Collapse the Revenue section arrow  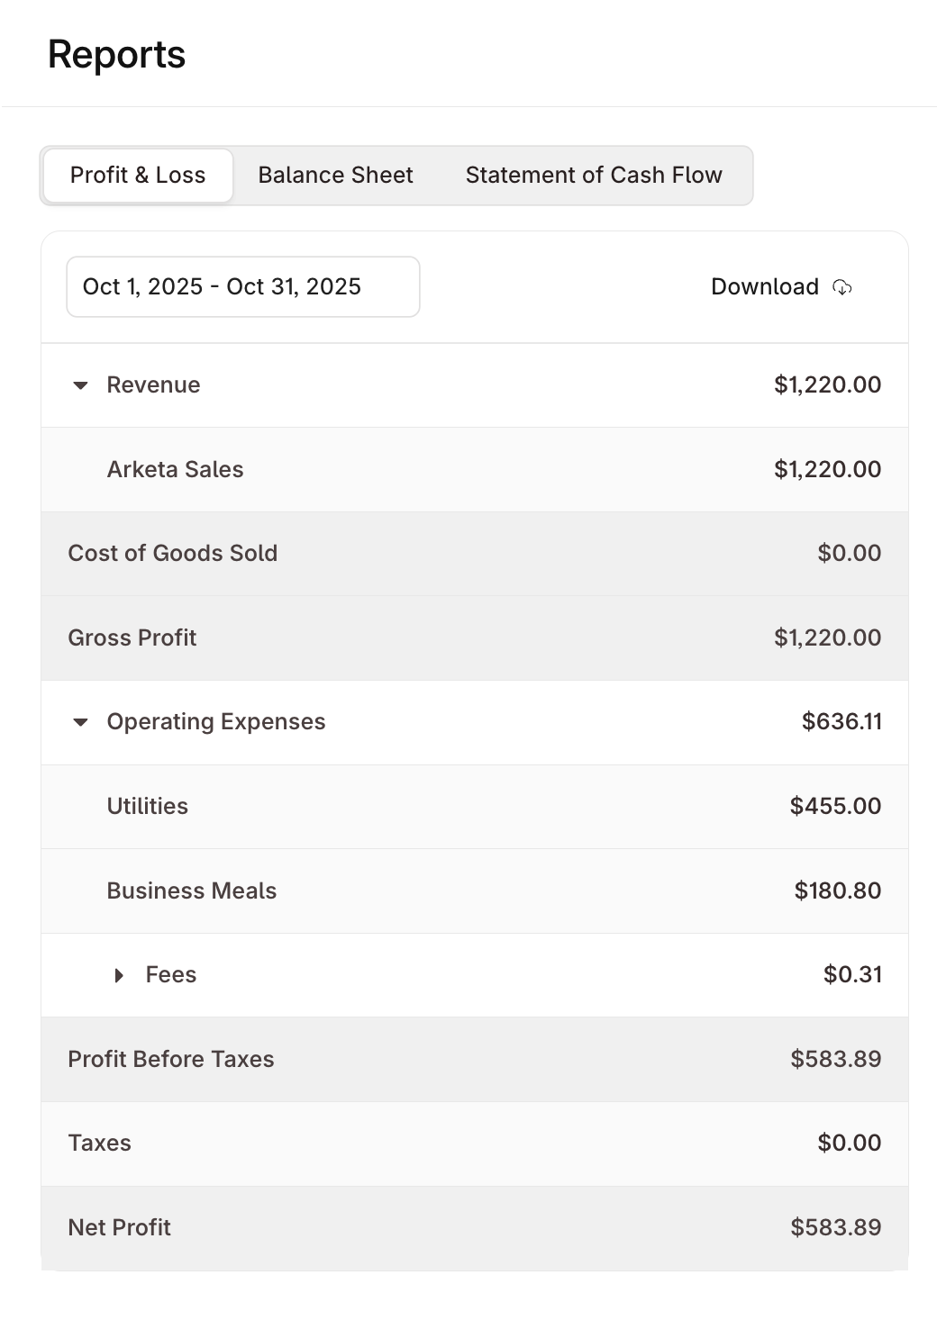pos(80,385)
